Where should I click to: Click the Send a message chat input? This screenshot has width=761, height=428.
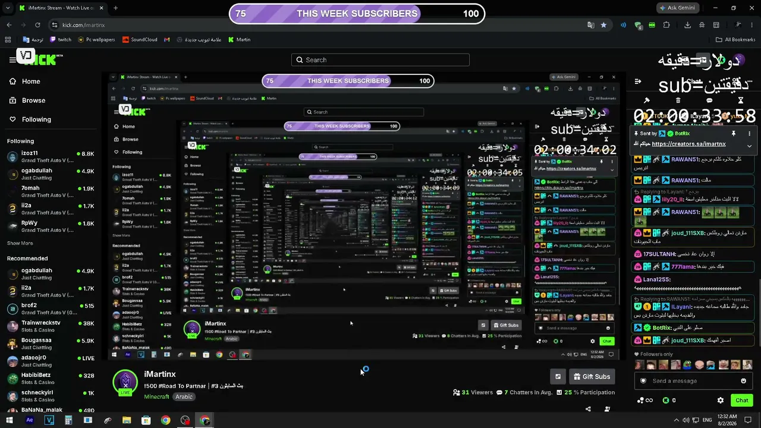(693, 381)
